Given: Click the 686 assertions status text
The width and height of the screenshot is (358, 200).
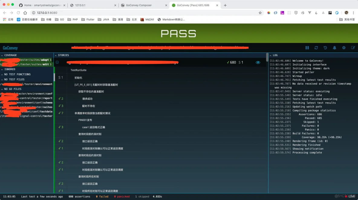Looking at the screenshot, I should [80, 197].
